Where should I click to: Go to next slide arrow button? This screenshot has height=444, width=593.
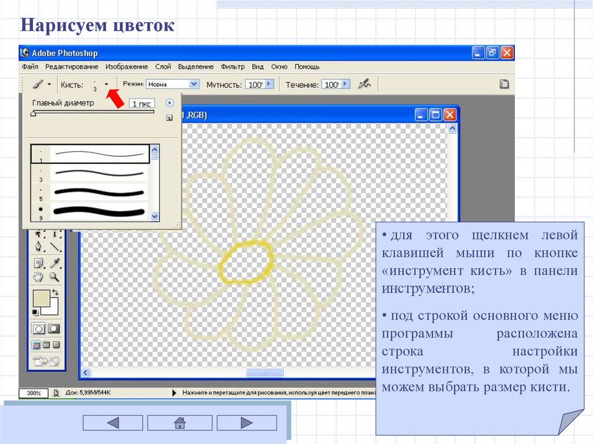[x=247, y=423]
